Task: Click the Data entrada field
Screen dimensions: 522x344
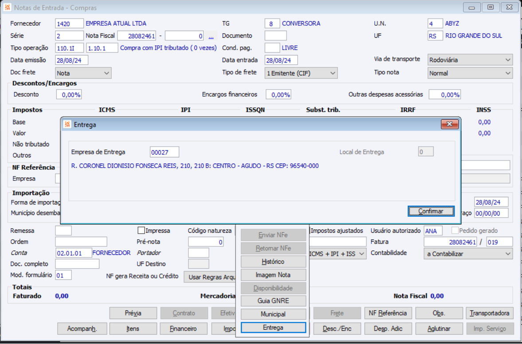Action: click(281, 60)
